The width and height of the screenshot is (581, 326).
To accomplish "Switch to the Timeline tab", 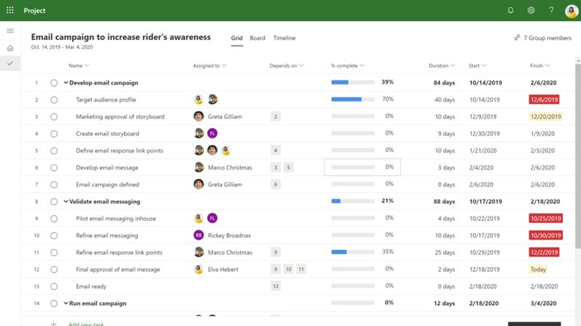I will (x=284, y=38).
